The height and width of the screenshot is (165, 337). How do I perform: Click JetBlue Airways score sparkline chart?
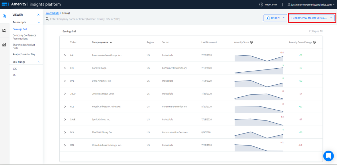tap(259, 96)
